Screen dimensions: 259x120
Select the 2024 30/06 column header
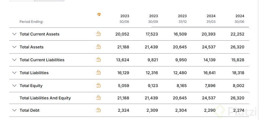(239, 19)
